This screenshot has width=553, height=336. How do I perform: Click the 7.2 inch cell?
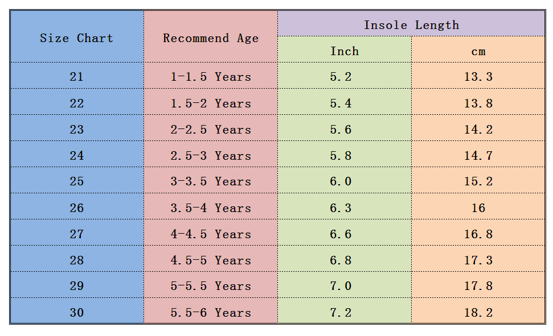[341, 313]
